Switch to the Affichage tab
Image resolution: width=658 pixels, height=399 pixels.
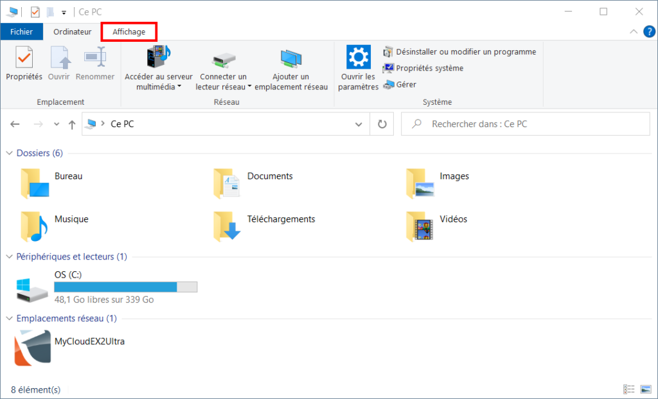point(129,32)
